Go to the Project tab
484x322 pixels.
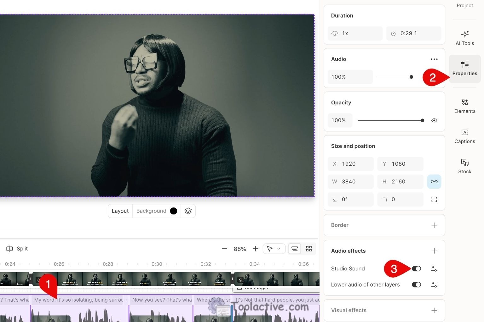464,5
